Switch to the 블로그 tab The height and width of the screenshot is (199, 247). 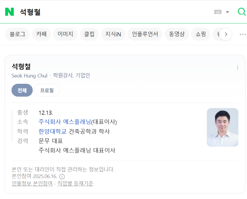click(17, 34)
